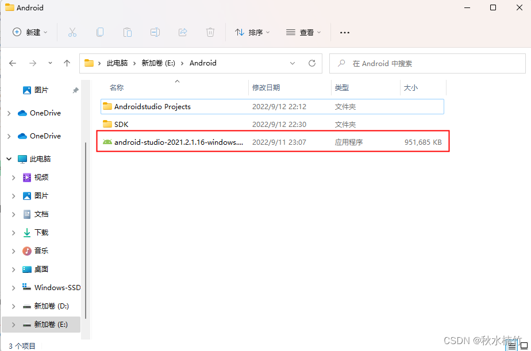Click Android in the breadcrumb path
This screenshot has height=351, width=531.
pyautogui.click(x=203, y=63)
